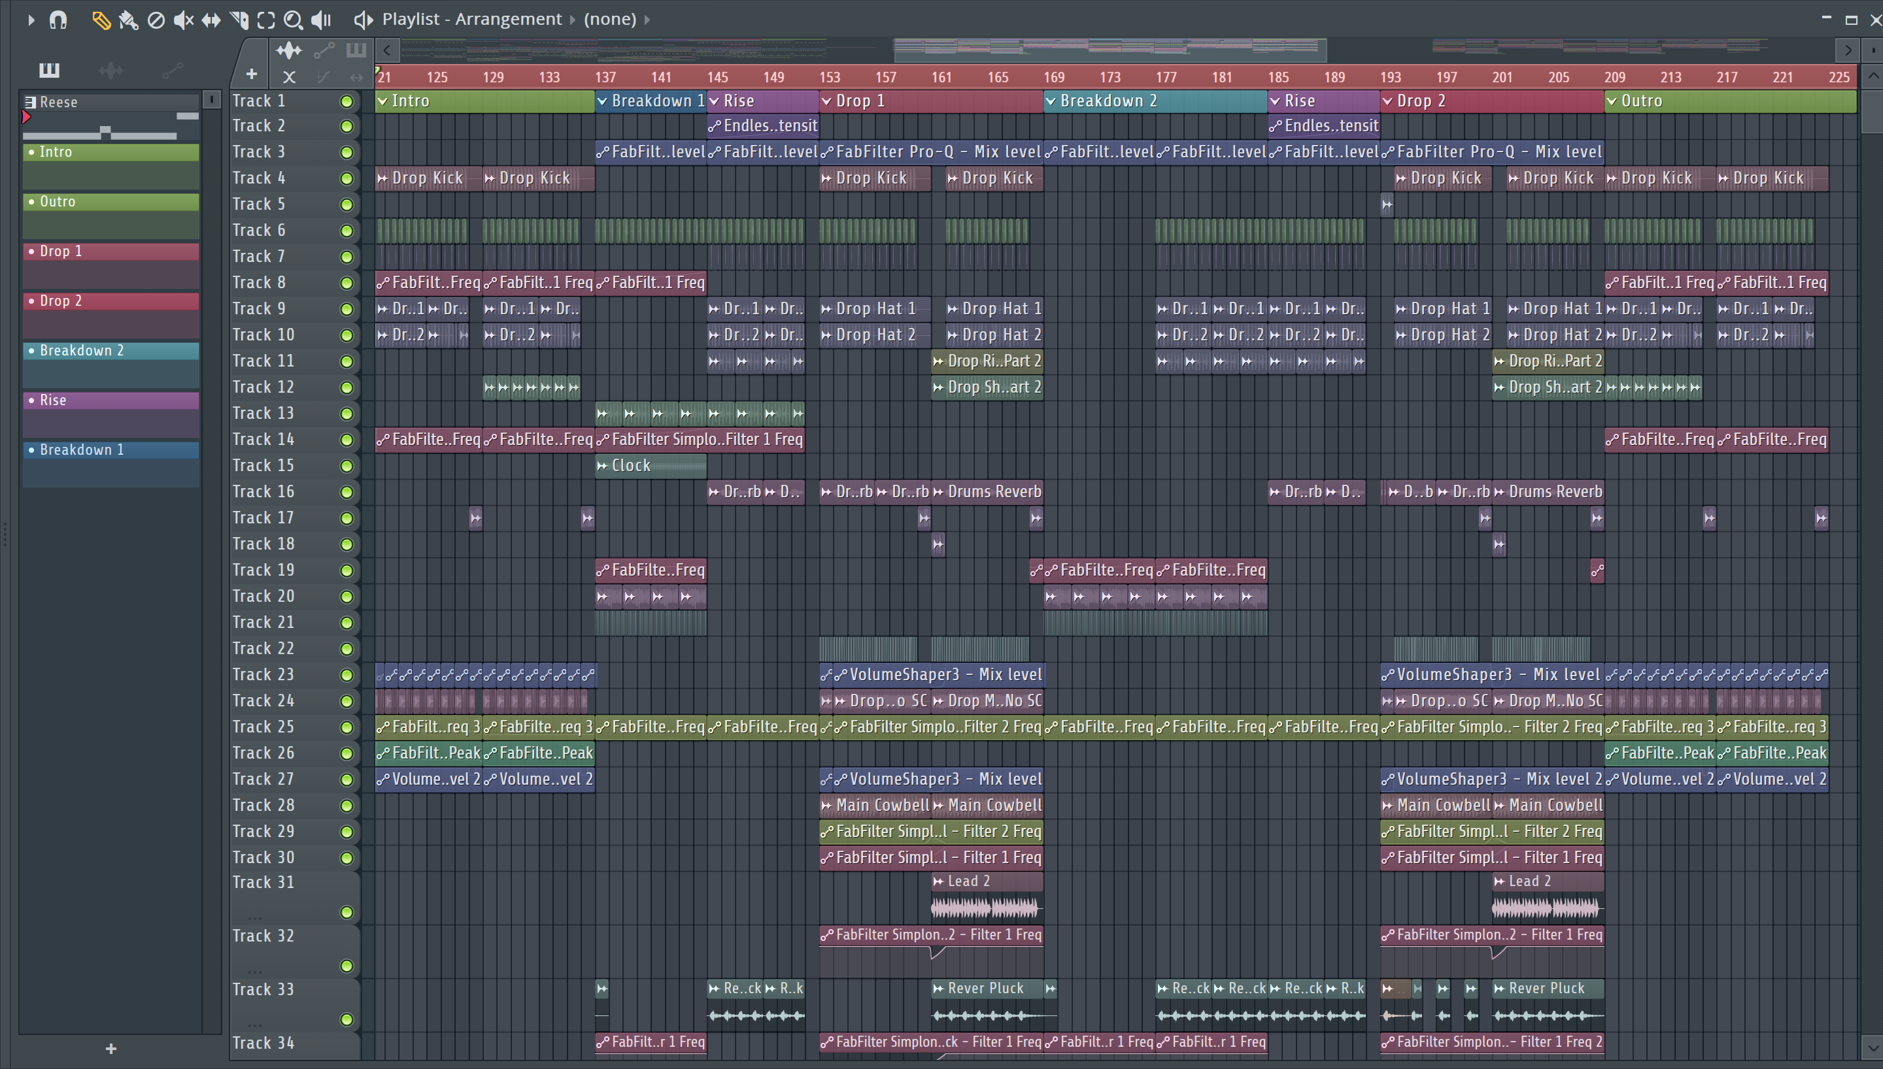Toggle audio clip waveform display icon
The height and width of the screenshot is (1069, 1883).
(x=288, y=51)
